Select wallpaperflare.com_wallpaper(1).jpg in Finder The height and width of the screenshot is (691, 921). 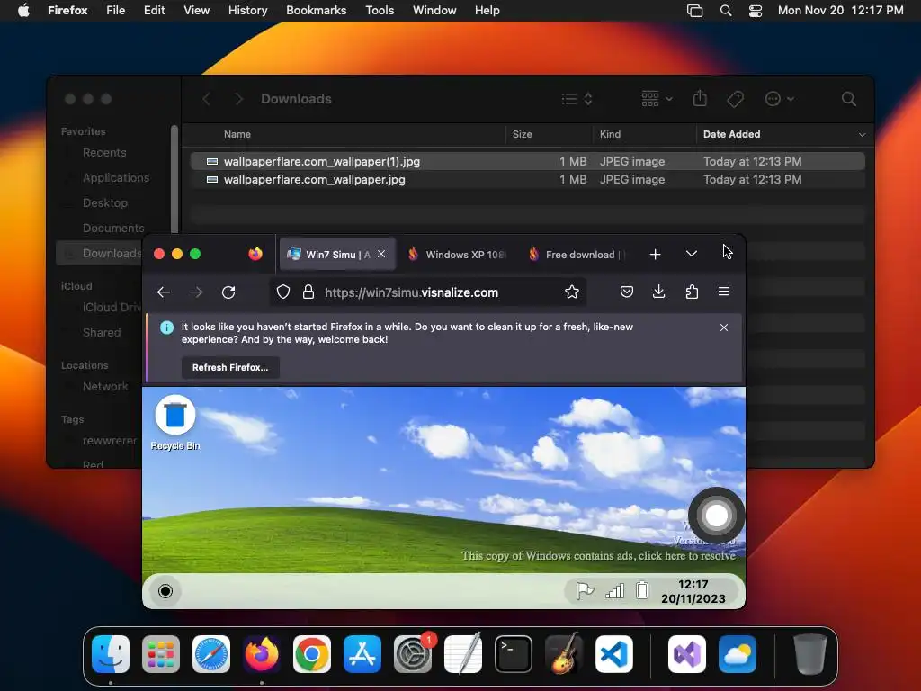click(527, 161)
